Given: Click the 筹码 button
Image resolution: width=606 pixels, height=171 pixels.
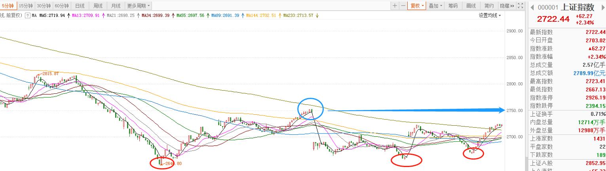Looking at the screenshot, I should [x=453, y=6].
